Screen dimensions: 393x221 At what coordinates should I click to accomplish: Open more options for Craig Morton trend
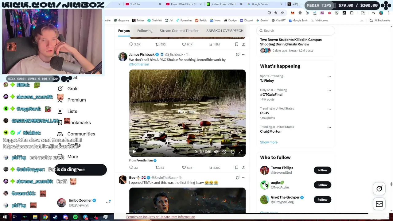click(329, 127)
